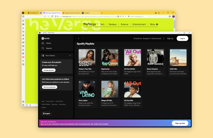Screen dimensions: 213x138
Task: Click the Browse podcasts button
Action: [50, 87]
